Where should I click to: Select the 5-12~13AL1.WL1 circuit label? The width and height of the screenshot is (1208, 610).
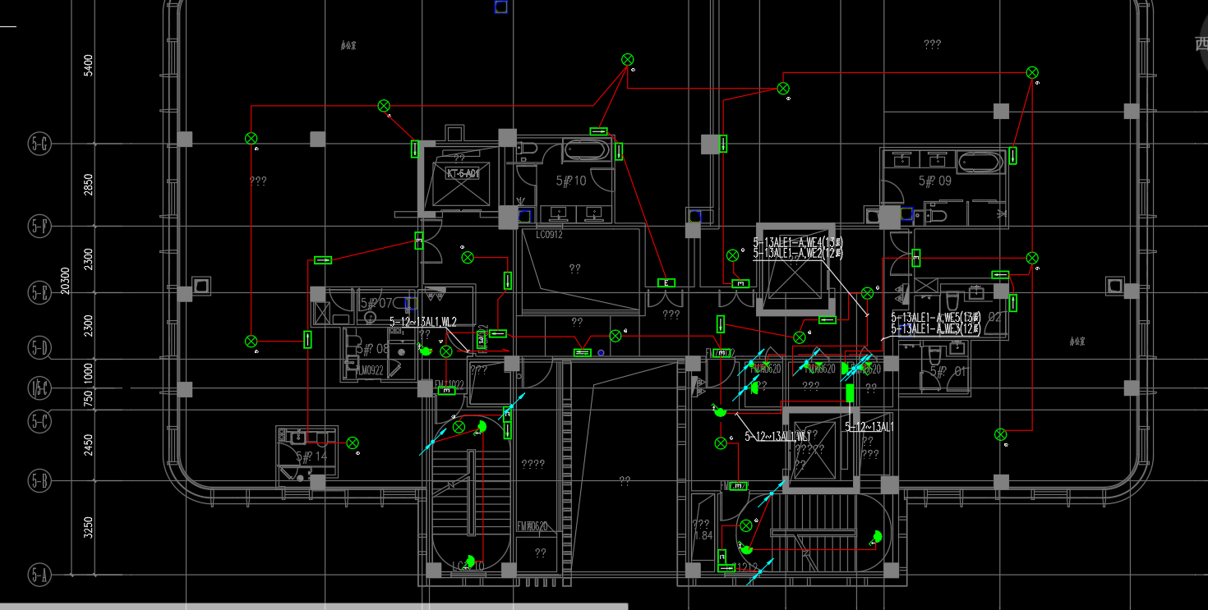[x=778, y=436]
